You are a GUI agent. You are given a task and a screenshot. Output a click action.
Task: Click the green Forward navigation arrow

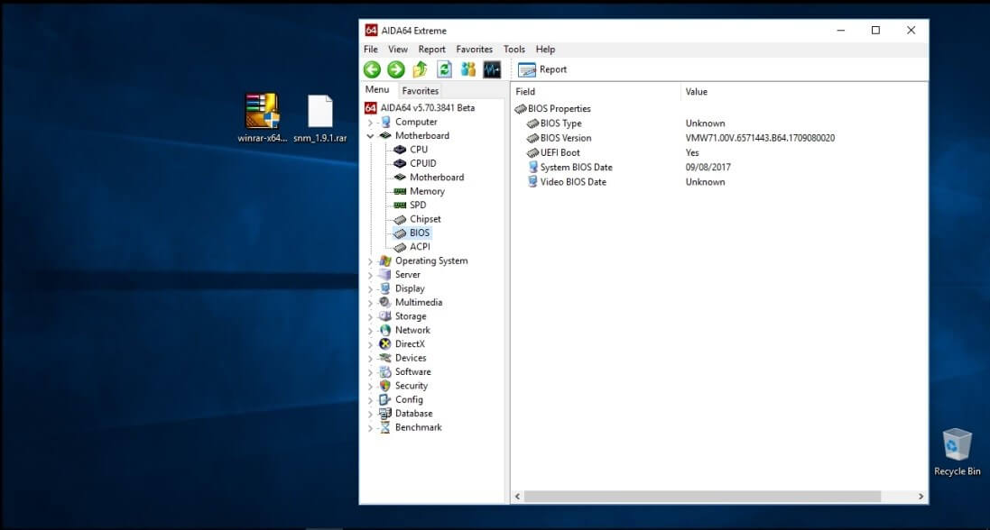pos(396,69)
